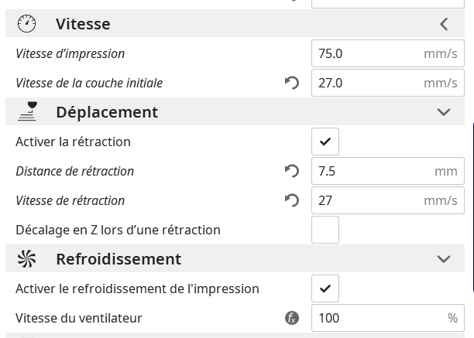The height and width of the screenshot is (338, 474).
Task: Edit the Vitesse d'impression 75.0 field
Action: (388, 53)
